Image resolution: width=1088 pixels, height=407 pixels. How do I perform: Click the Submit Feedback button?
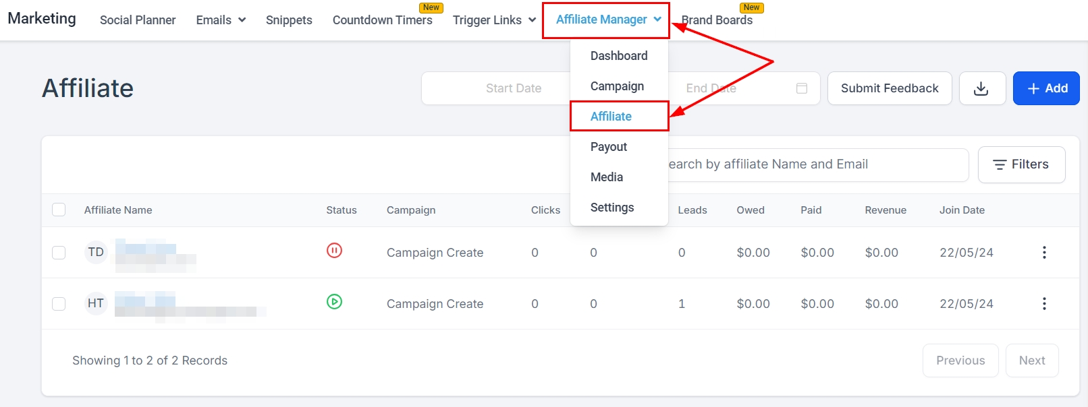coord(890,88)
